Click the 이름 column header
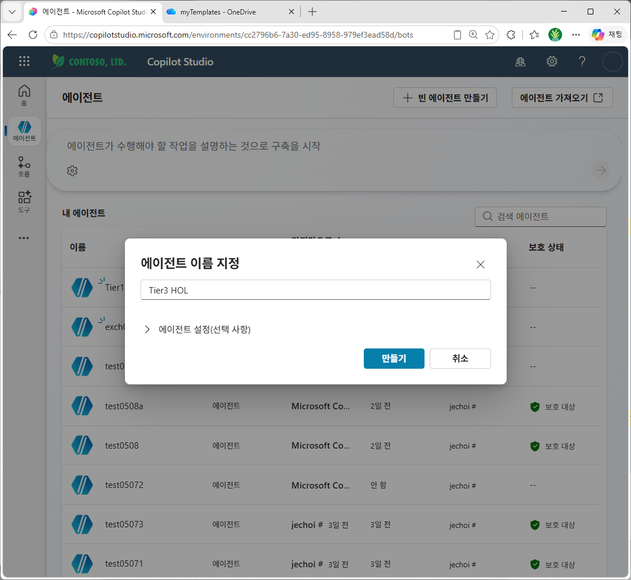This screenshot has width=631, height=580. pos(78,247)
